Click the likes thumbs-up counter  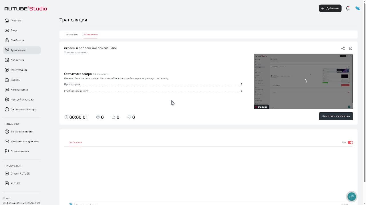point(116,117)
